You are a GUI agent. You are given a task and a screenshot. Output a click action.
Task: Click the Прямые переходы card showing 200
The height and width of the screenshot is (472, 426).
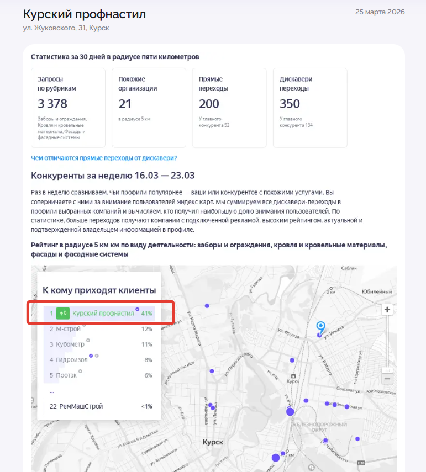point(229,108)
